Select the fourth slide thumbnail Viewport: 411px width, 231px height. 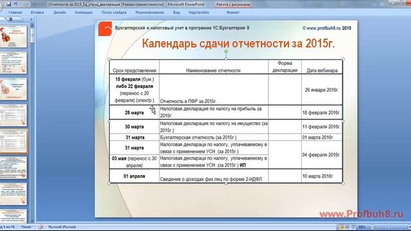coord(13,115)
